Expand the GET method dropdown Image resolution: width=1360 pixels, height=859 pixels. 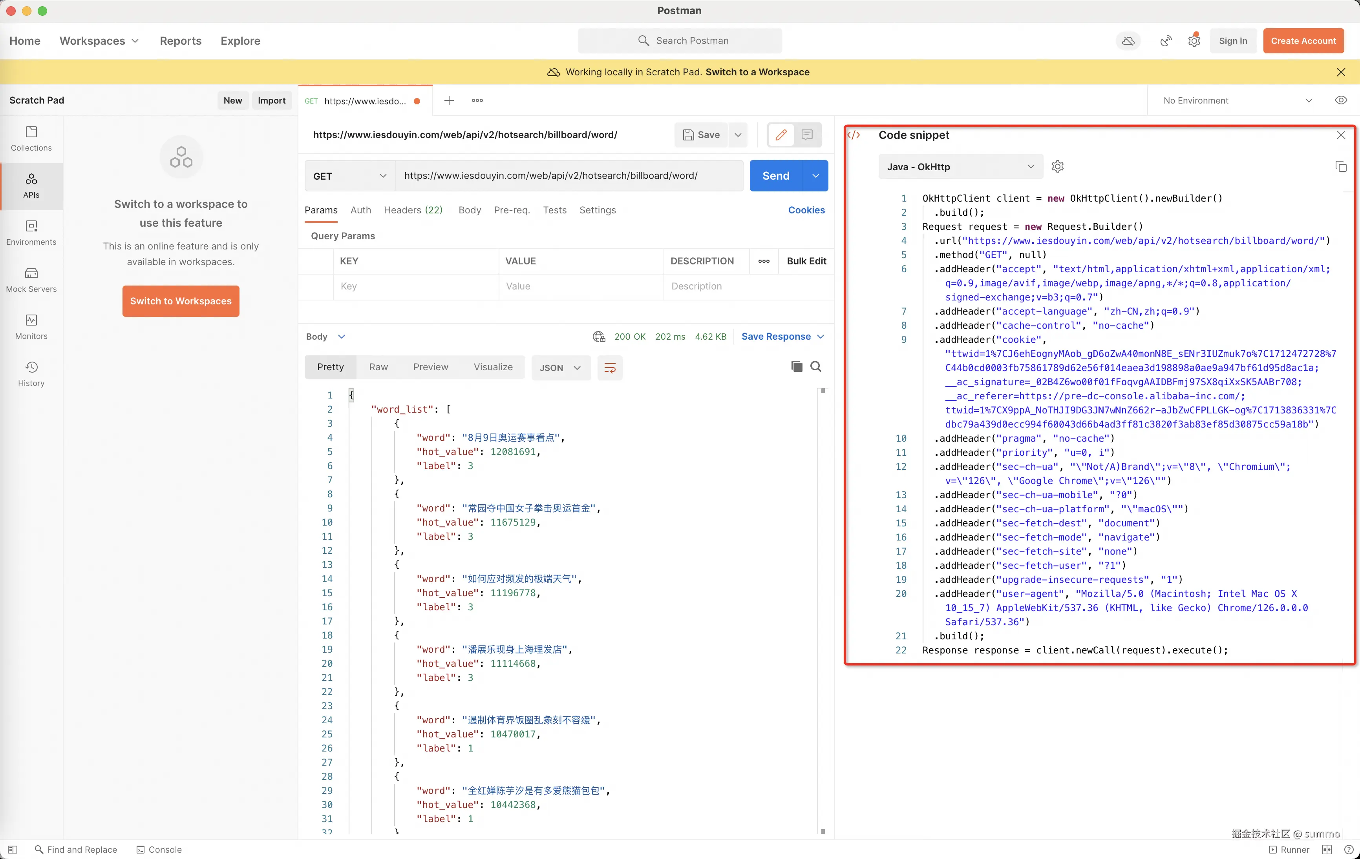pos(349,176)
